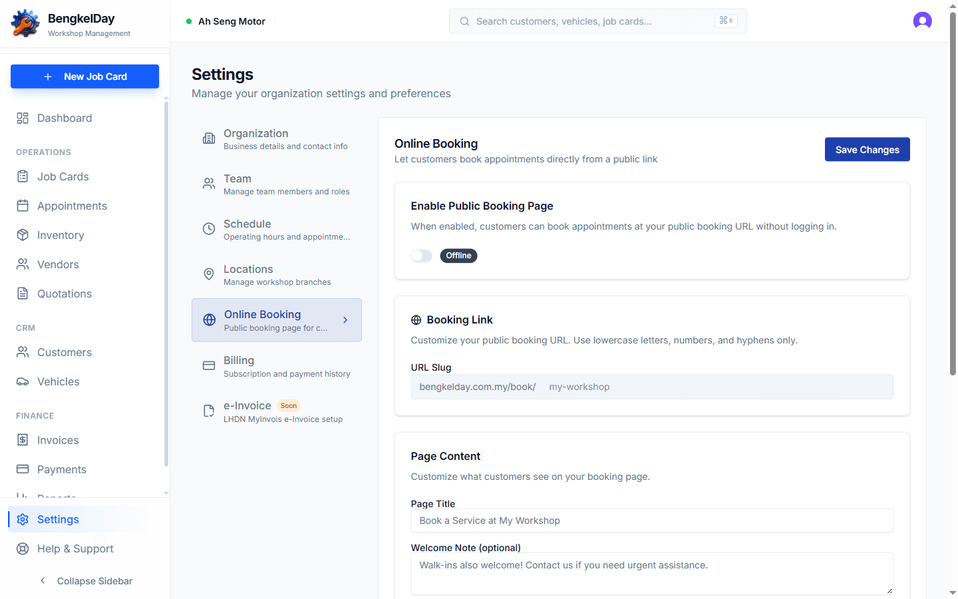Select the e-Invoice settings tab
The width and height of the screenshot is (958, 599).
click(277, 411)
